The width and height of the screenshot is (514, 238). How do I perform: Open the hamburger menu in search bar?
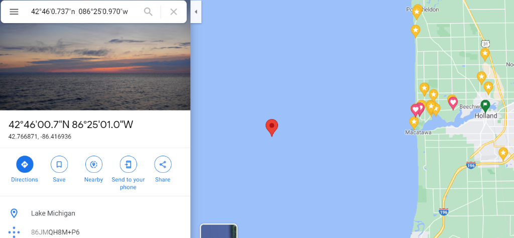click(14, 12)
